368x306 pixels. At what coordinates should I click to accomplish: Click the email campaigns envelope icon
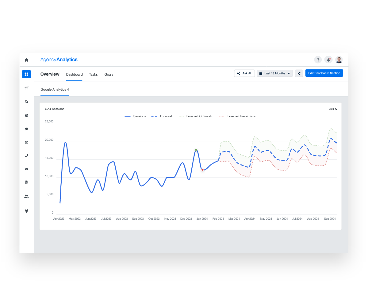tap(26, 169)
